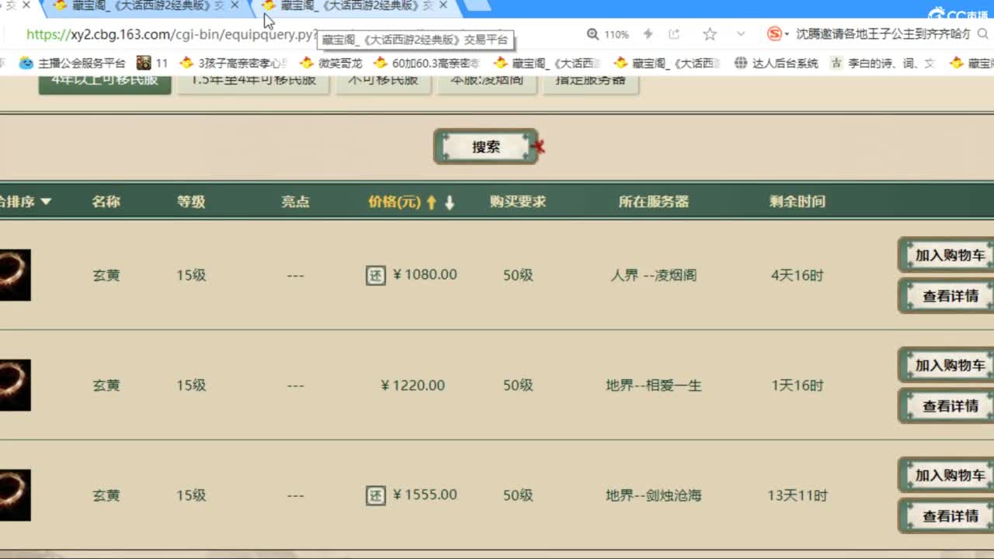The width and height of the screenshot is (994, 559).
Task: Click remaining time 13天11时
Action: coord(798,495)
